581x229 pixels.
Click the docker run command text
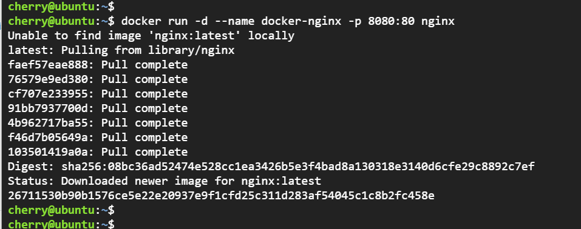288,21
